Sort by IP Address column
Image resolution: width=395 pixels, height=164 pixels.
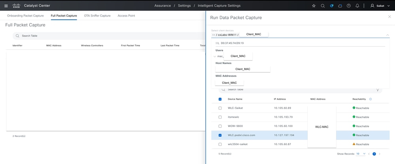point(280,99)
